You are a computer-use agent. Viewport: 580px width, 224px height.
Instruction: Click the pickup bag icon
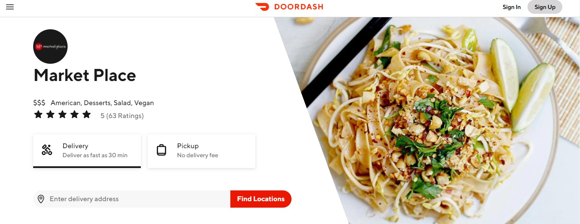pos(161,150)
